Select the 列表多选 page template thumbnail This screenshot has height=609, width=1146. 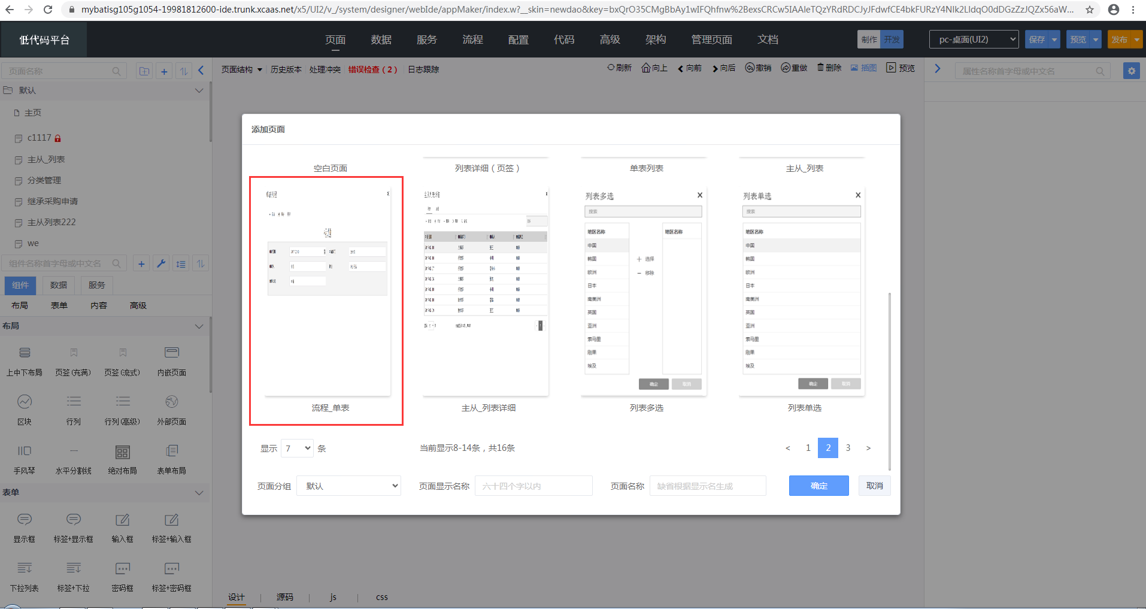(x=644, y=293)
